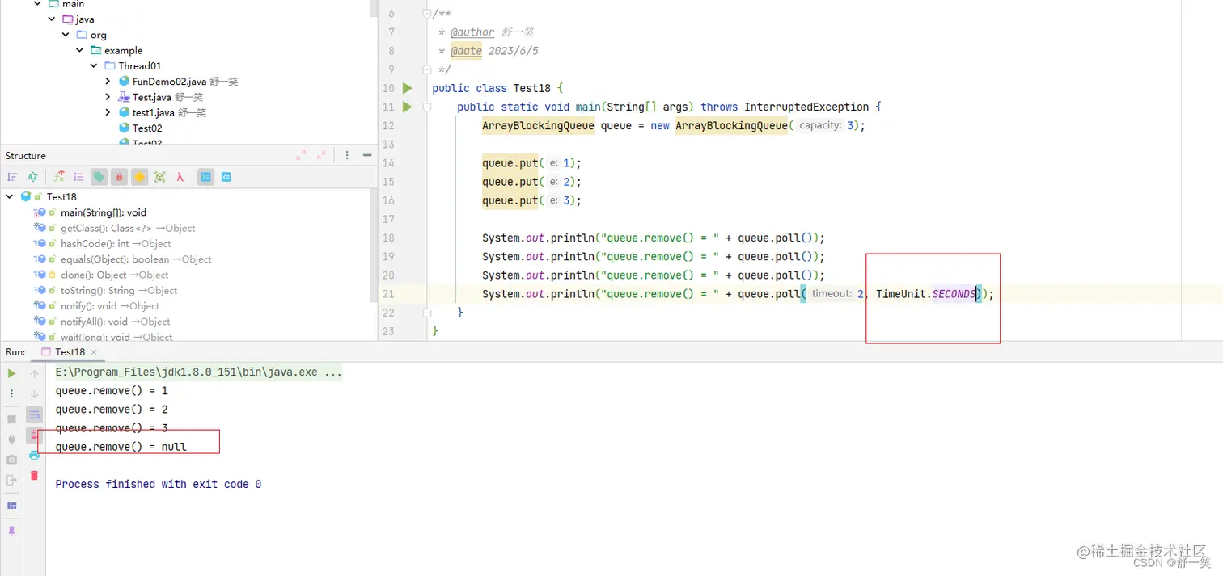Pin the Run tab
Screen dimensions: 1223x576
[x=11, y=531]
